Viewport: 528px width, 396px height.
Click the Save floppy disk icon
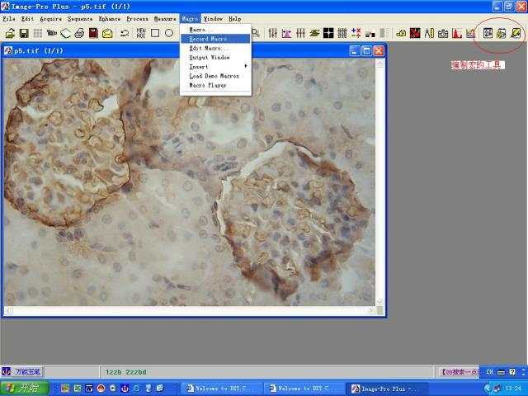(x=24, y=33)
